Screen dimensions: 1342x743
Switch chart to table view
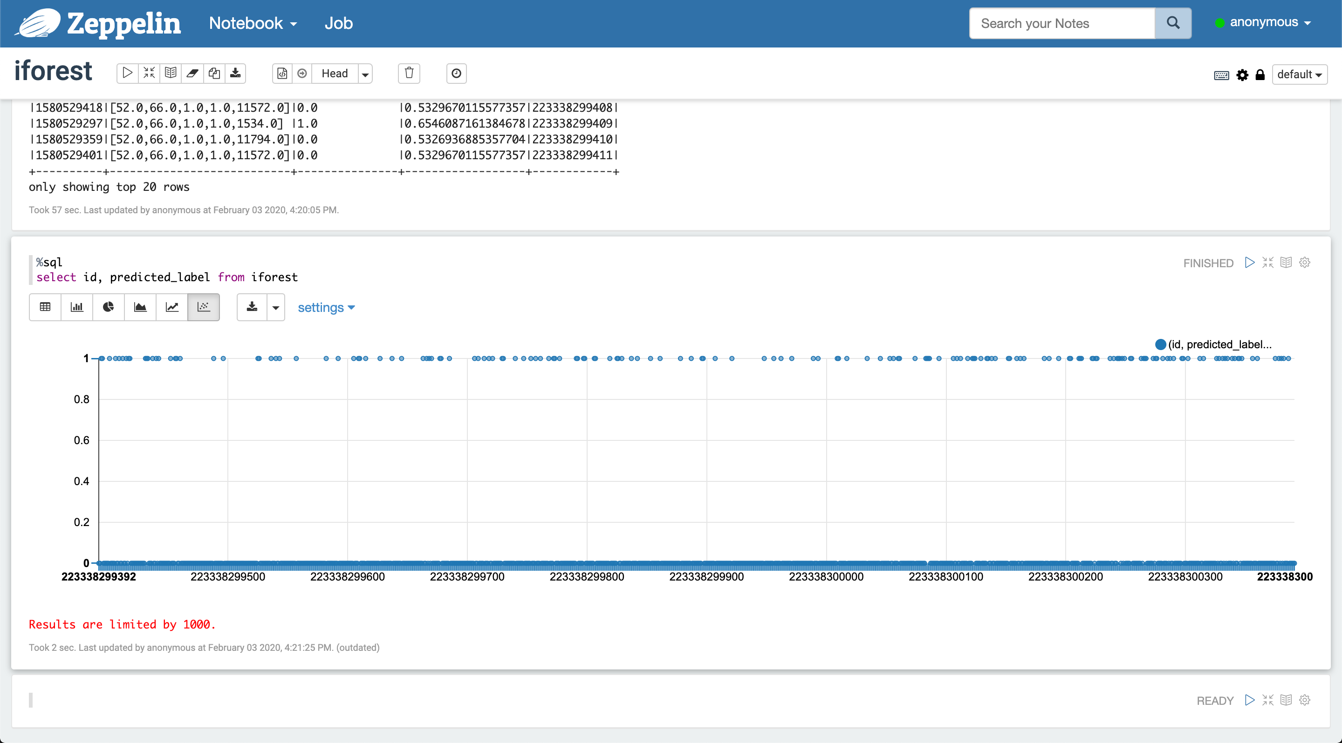45,307
